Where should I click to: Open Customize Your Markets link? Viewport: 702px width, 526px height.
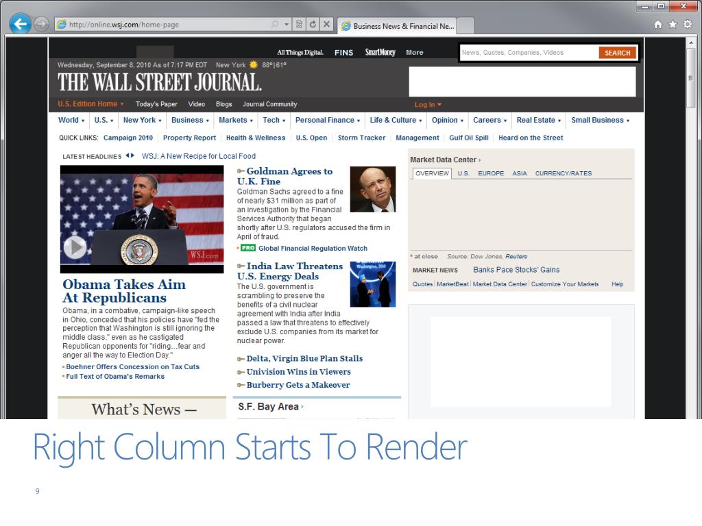click(565, 284)
